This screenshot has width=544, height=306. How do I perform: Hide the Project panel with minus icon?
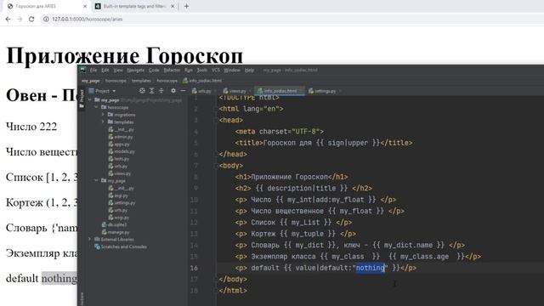click(x=183, y=91)
